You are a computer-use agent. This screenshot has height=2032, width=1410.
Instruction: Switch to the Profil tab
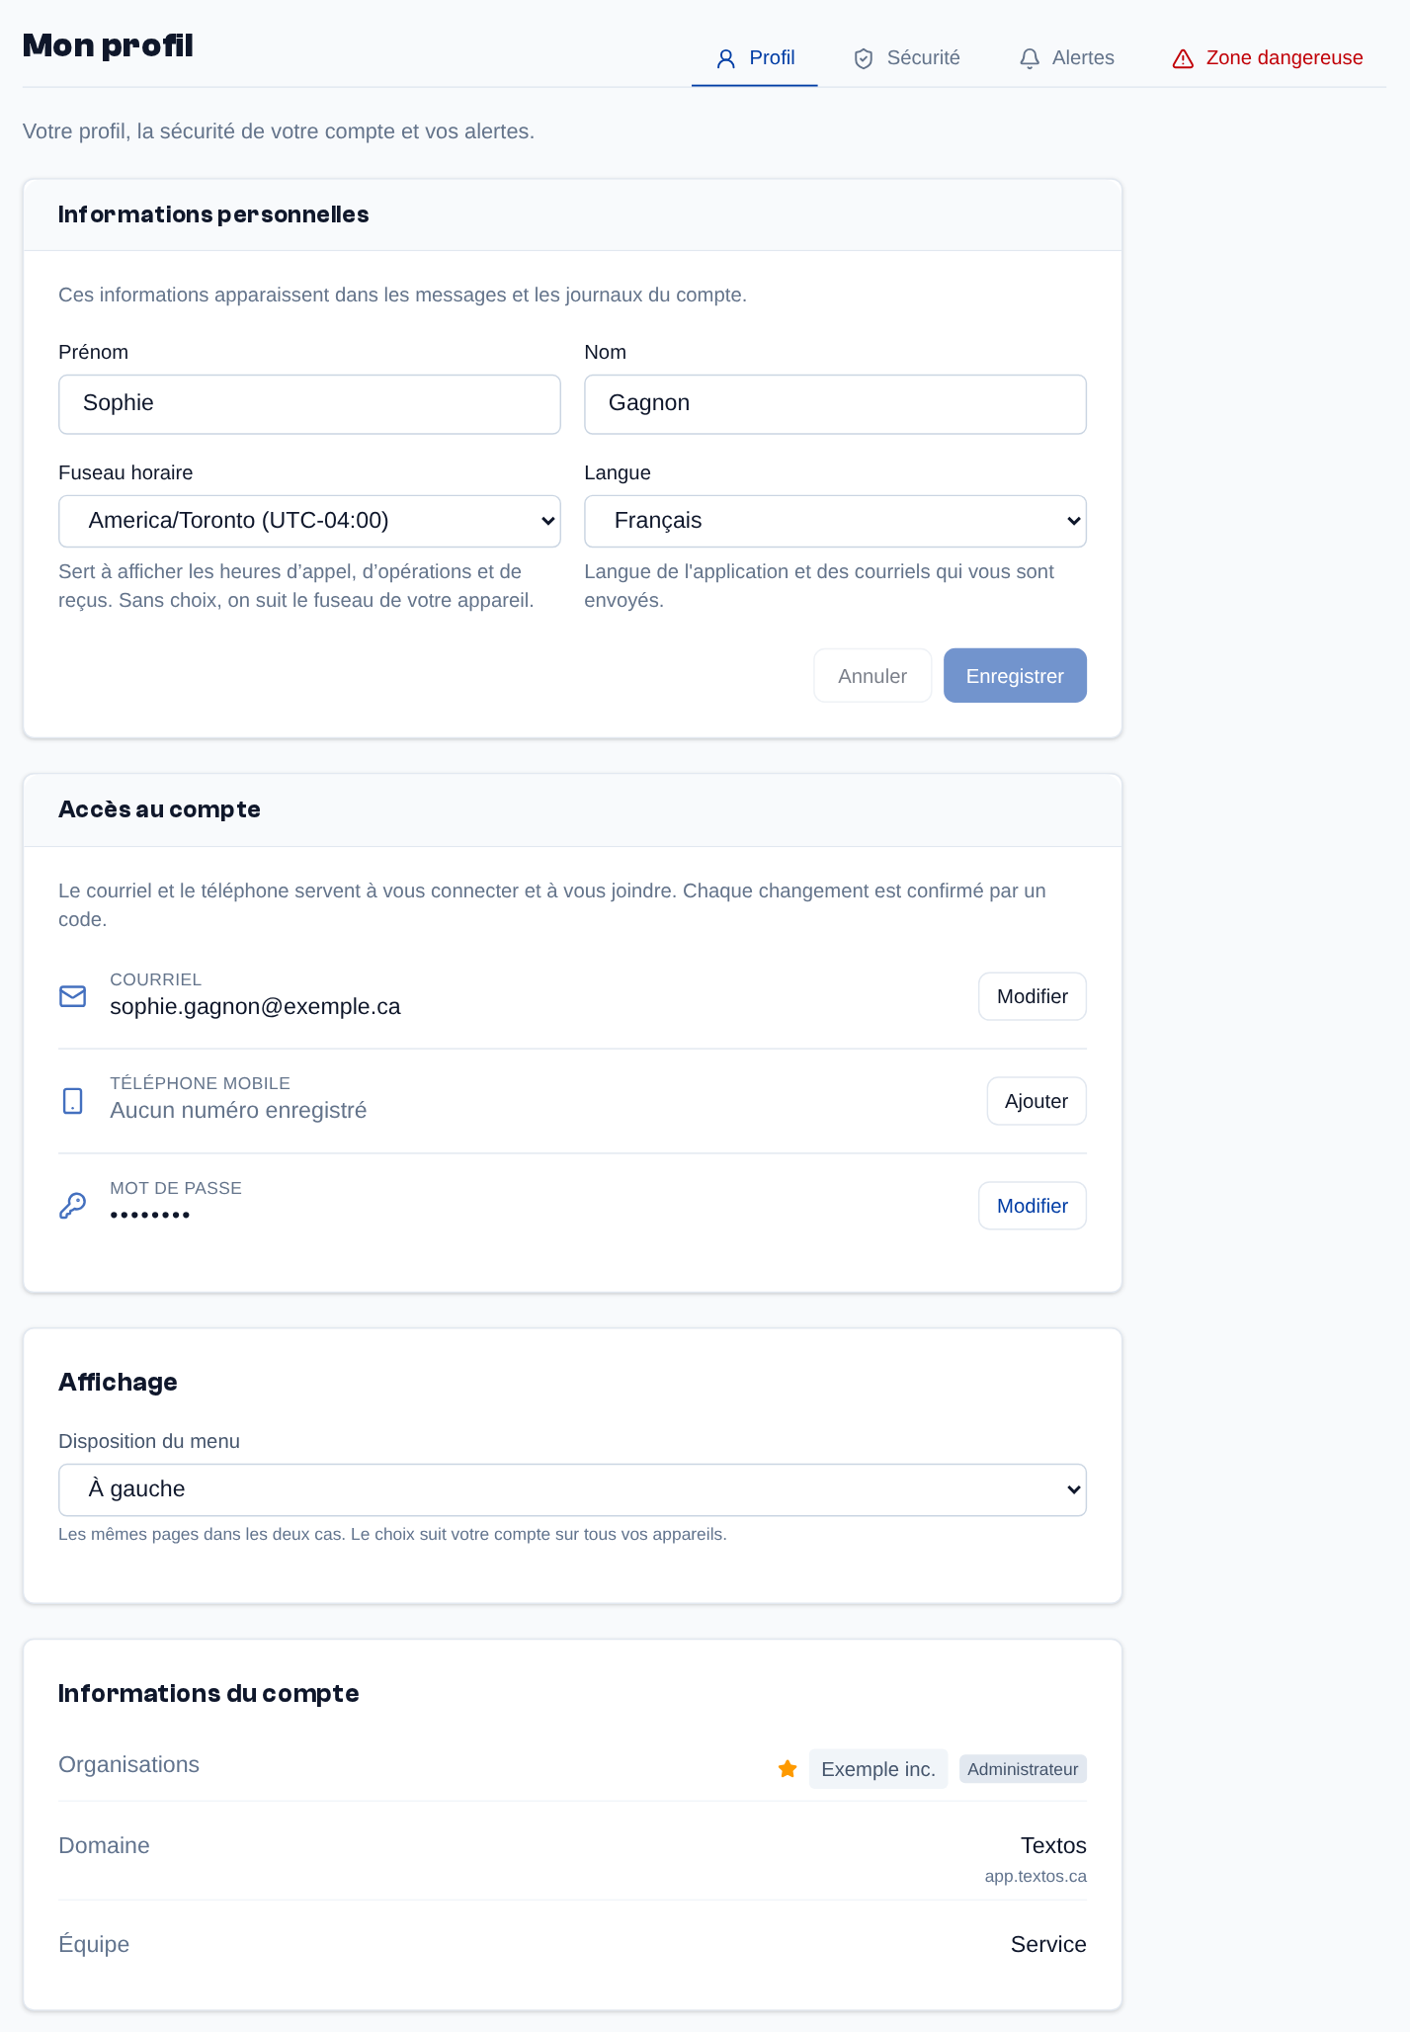point(755,58)
